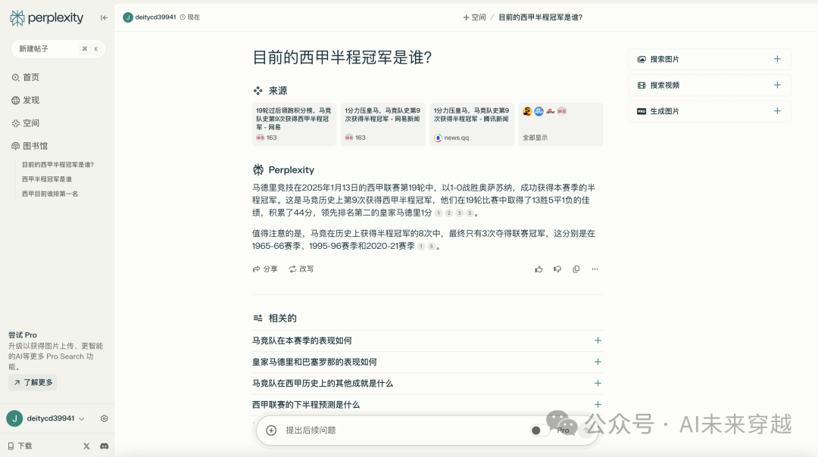Click the 改写 rewrite button

coord(301,269)
